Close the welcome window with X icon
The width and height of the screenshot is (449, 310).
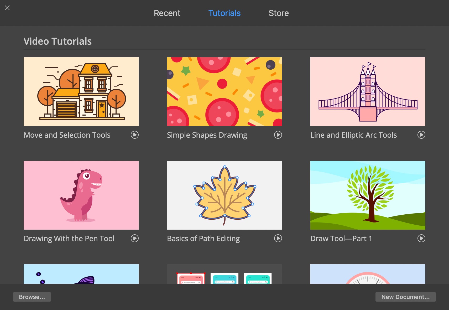7,8
